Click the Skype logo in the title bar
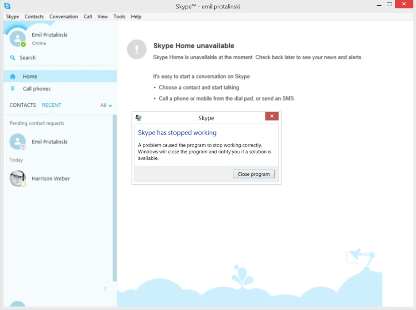Viewport: 416px width, 310px height. pos(7,6)
